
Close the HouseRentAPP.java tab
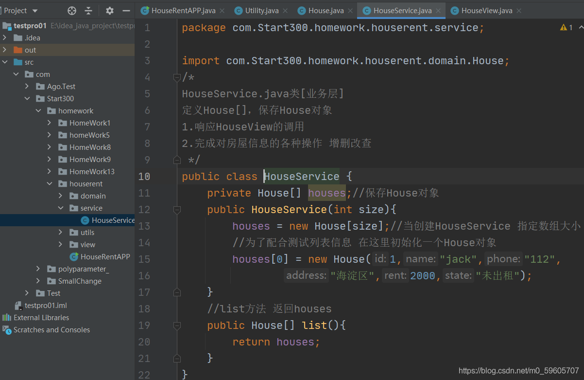coord(222,11)
